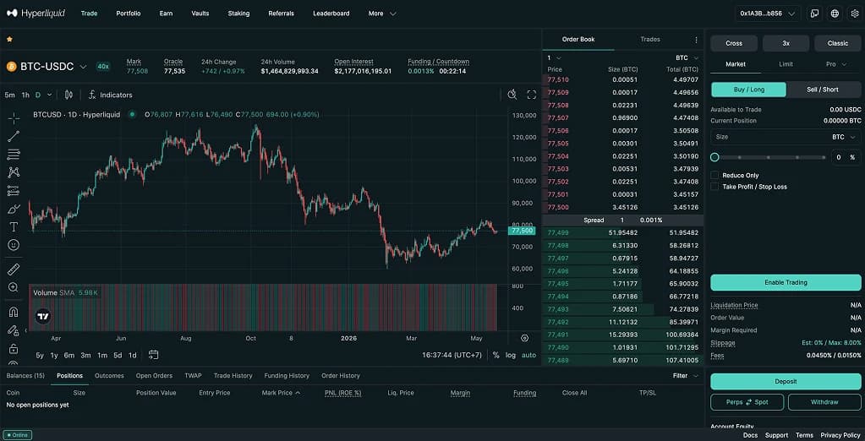
Task: Enter fullscreen chart mode
Action: coord(532,95)
